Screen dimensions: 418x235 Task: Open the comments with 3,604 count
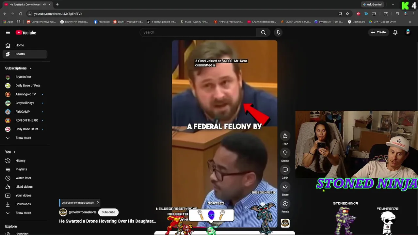coord(285,170)
